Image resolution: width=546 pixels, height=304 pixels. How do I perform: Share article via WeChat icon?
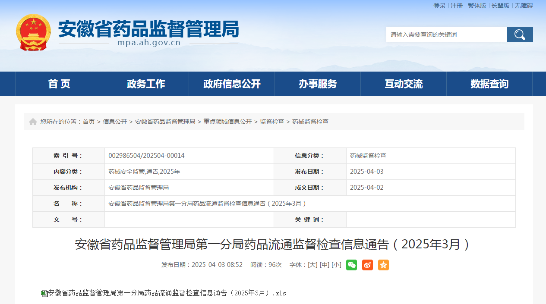[351, 265]
